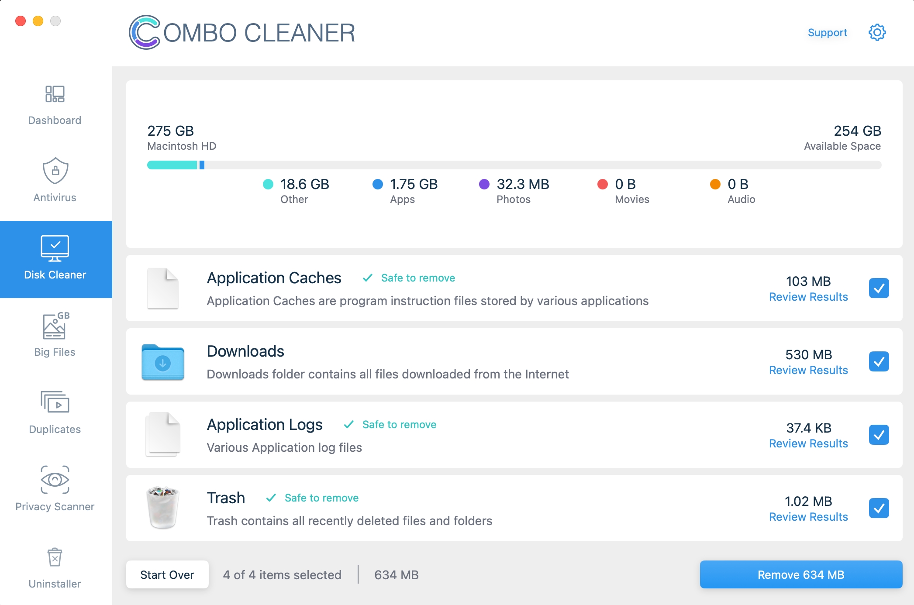Open the Support link
The height and width of the screenshot is (605, 914).
point(827,33)
